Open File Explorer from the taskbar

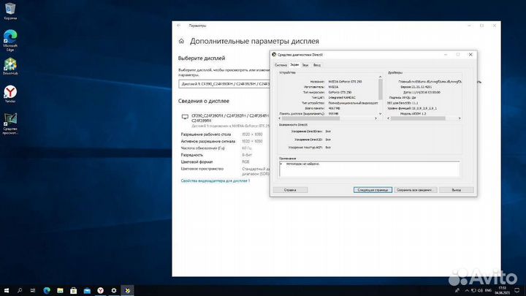[x=60, y=290]
